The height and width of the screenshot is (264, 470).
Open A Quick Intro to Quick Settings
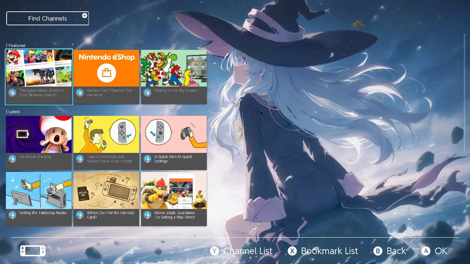tap(174, 143)
